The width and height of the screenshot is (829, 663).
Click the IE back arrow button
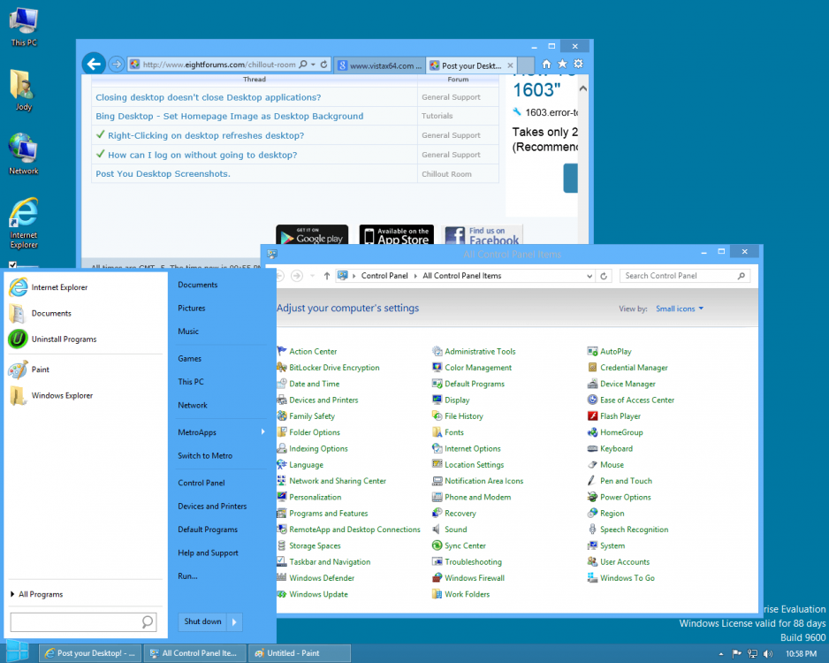pos(94,65)
